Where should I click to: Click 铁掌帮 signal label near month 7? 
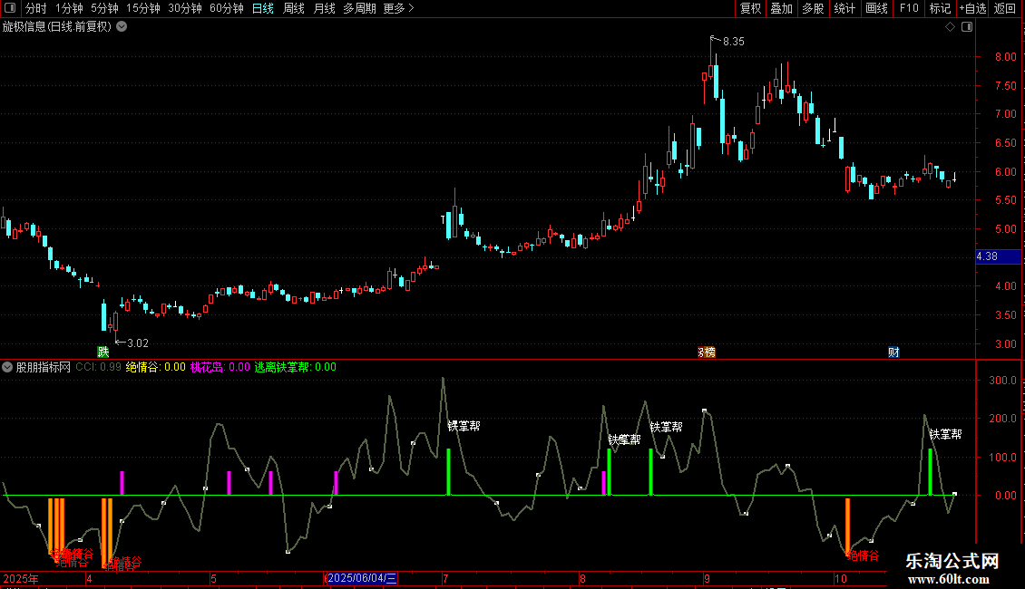point(464,426)
